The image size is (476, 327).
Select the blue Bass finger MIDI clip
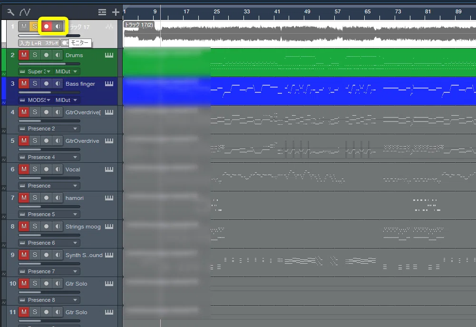(x=299, y=91)
